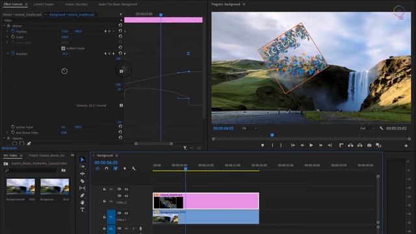Switch to Project panel tab
Viewport: 416px width, 234px height.
[x=46, y=155]
